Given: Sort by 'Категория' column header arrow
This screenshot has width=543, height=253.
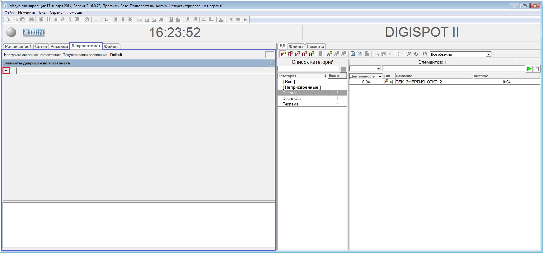Looking at the screenshot, I should 325,76.
